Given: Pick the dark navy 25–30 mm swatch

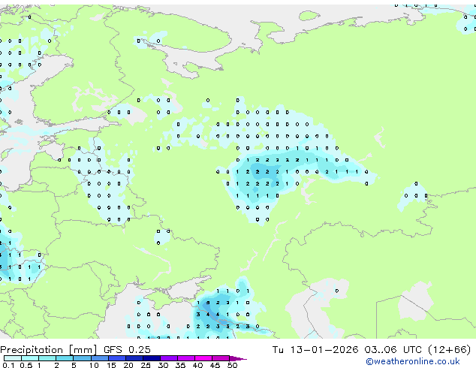Looking at the screenshot, I should [152, 358].
